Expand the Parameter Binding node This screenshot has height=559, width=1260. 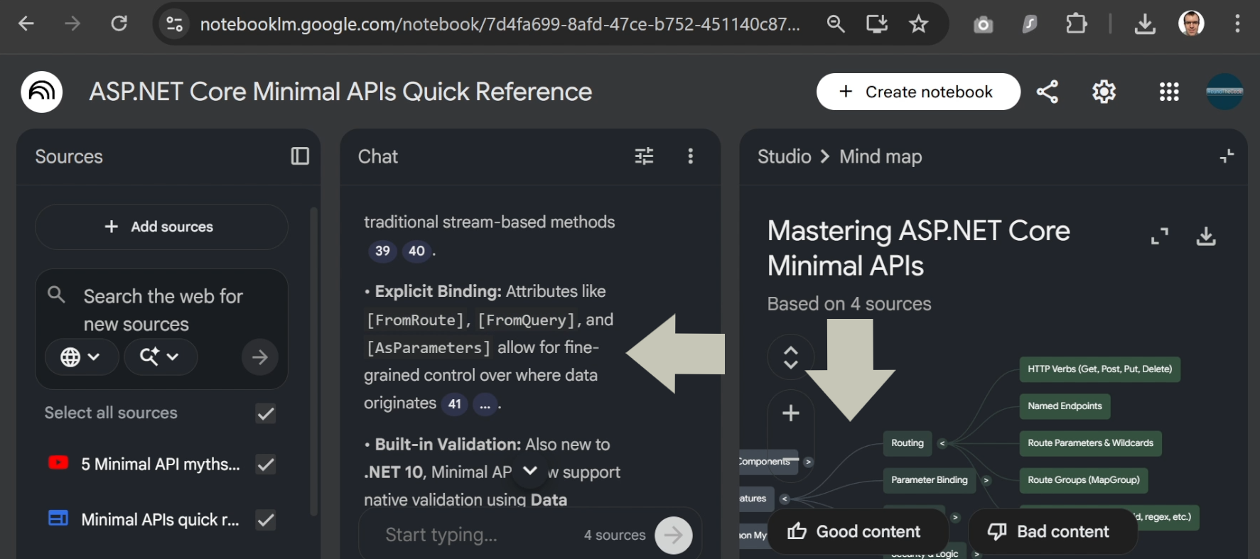coord(986,480)
